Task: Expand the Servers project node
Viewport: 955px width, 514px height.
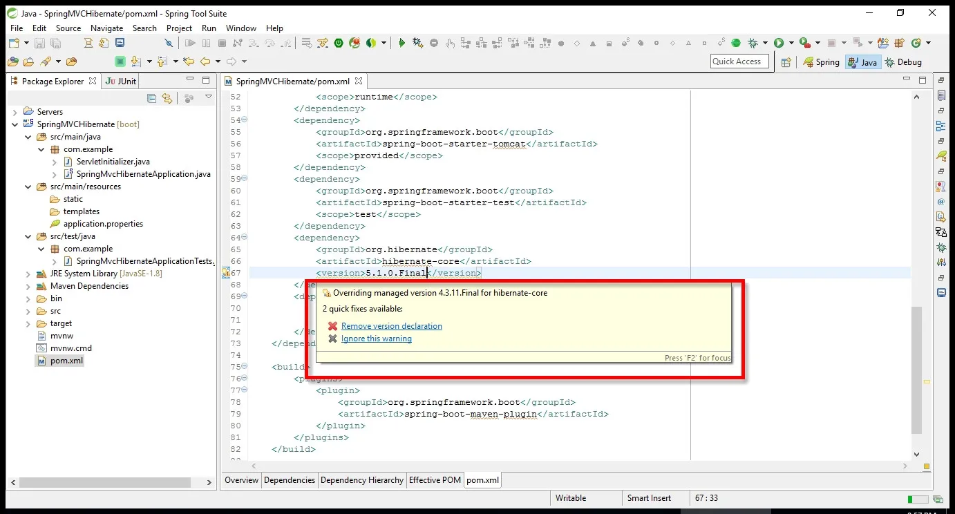Action: tap(15, 112)
